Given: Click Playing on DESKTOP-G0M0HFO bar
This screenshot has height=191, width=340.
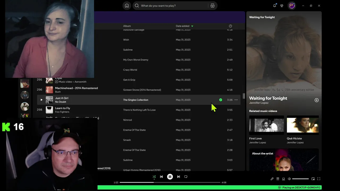Looking at the screenshot, I should click(210, 188).
